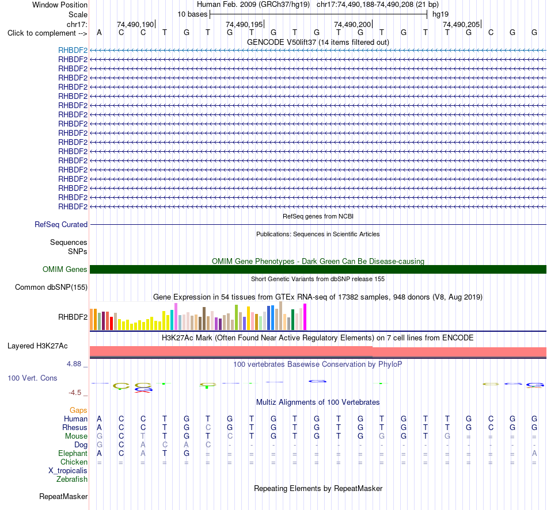Click the orange Gaps label
This screenshot has height=510, width=547.
(78, 410)
